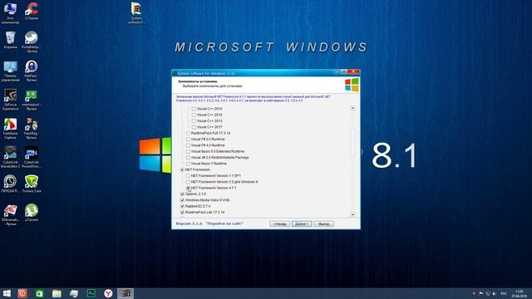Image resolution: width=532 pixels, height=299 pixels.
Task: Launch FastStone Capture from the desktop
Action: point(10,129)
